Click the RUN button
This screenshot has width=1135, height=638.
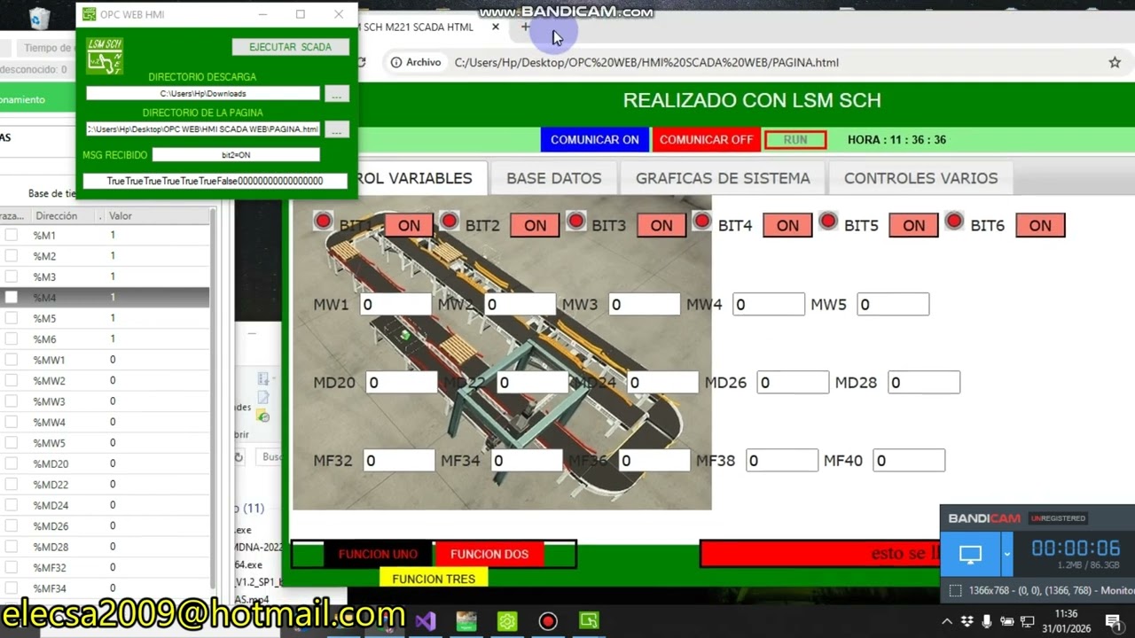[795, 140]
